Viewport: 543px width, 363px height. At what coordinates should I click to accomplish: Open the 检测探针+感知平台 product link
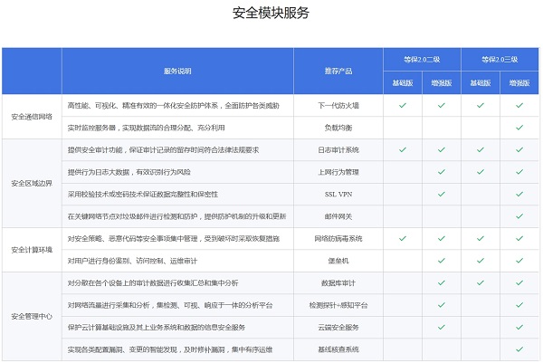pyautogui.click(x=338, y=305)
